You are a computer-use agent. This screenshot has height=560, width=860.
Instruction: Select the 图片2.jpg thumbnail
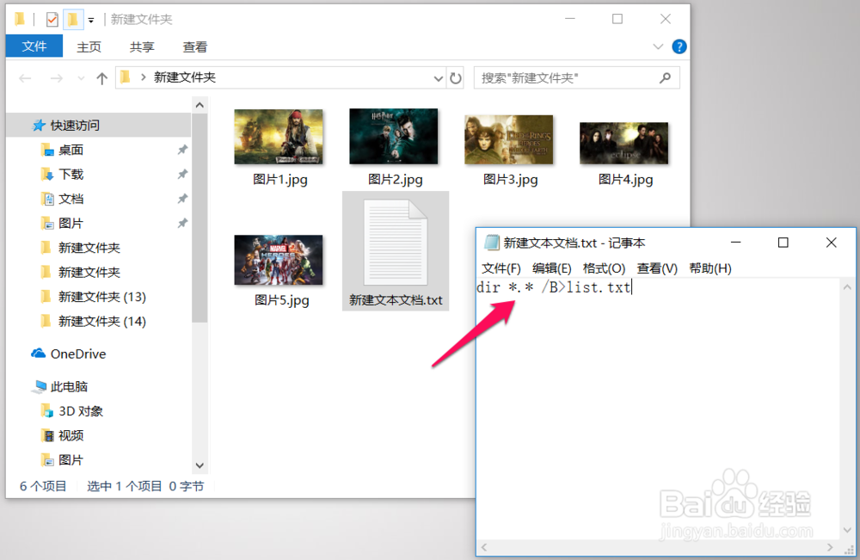(394, 136)
